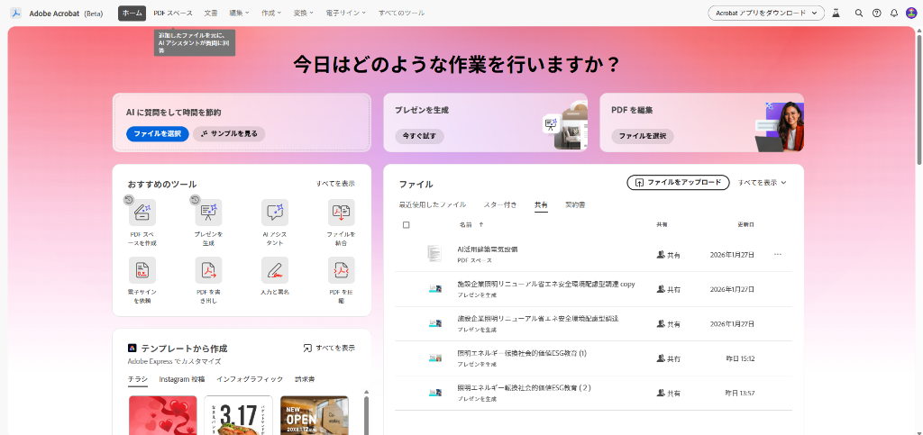Image resolution: width=923 pixels, height=435 pixels.
Task: Click the ファイルをアップロード button
Action: click(678, 183)
